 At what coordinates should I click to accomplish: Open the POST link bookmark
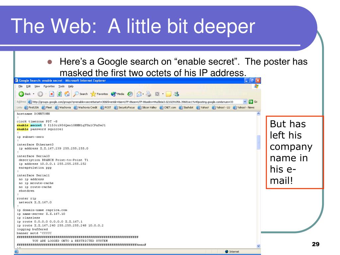(106, 108)
